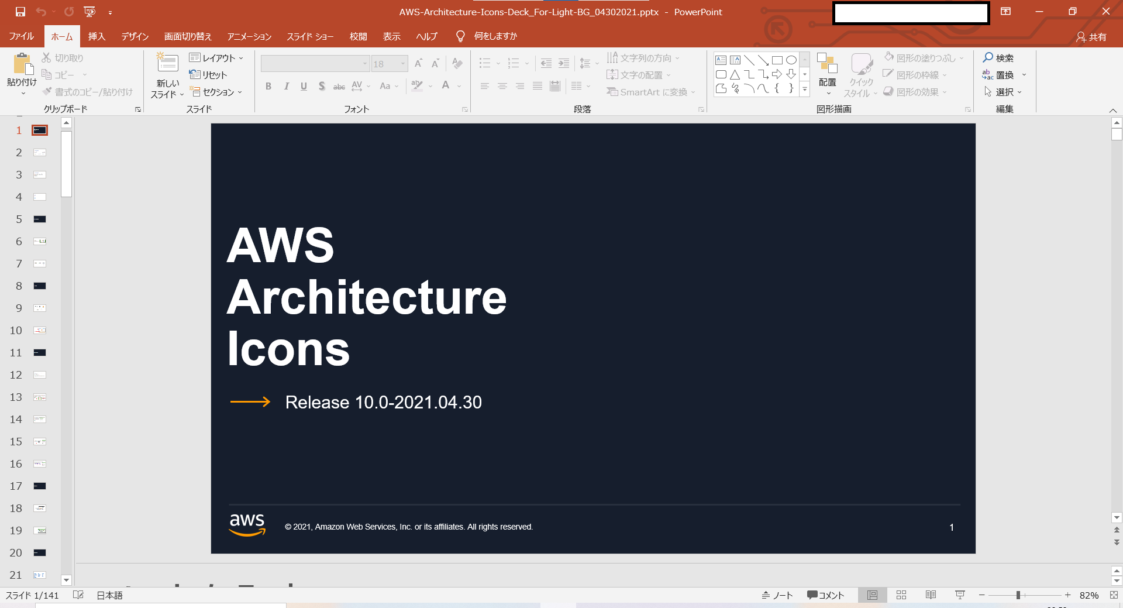Viewport: 1123px width, 608px height.
Task: Select the text box shape in shapes gallery
Action: (721, 60)
